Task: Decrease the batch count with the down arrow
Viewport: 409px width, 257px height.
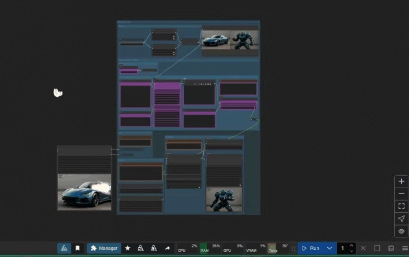Action: [351, 251]
